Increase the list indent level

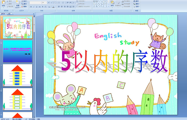click(70, 3)
